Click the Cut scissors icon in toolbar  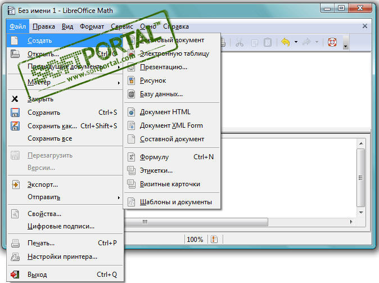pos(240,42)
